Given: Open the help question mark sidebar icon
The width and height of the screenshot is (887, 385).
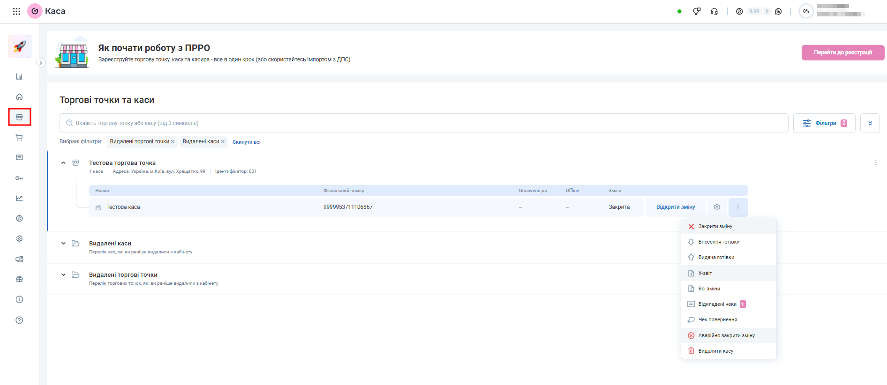Looking at the screenshot, I should click(x=19, y=320).
